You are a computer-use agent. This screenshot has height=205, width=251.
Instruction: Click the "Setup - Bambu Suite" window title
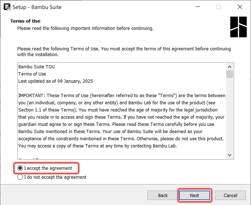pos(37,7)
